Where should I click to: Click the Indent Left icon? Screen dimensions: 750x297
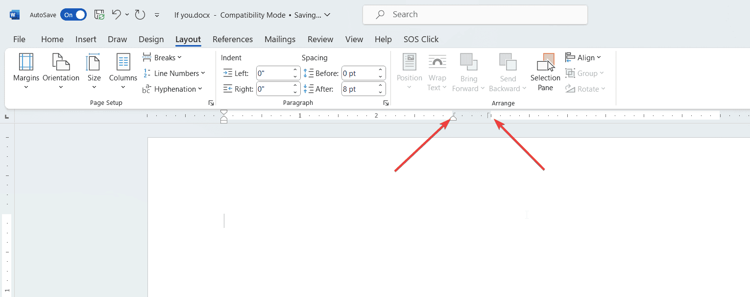point(228,74)
